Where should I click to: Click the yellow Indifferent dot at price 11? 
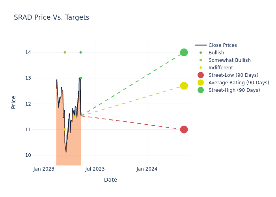click(65, 129)
